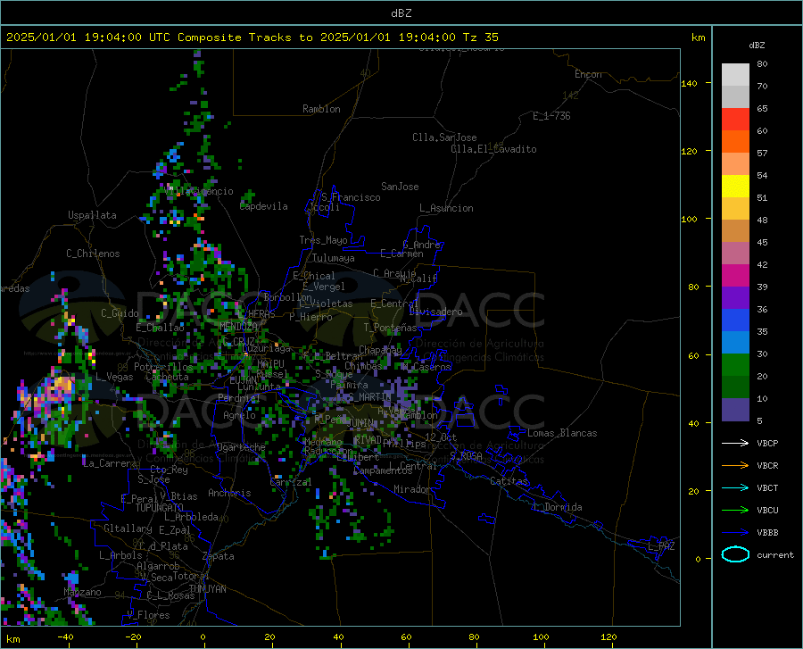Image resolution: width=803 pixels, height=649 pixels.
Task: Click the blue VBBB arrow legend icon
Action: 735,533
